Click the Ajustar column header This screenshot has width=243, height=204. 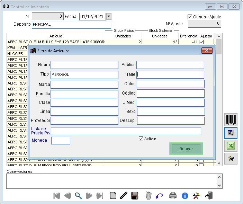click(x=206, y=36)
